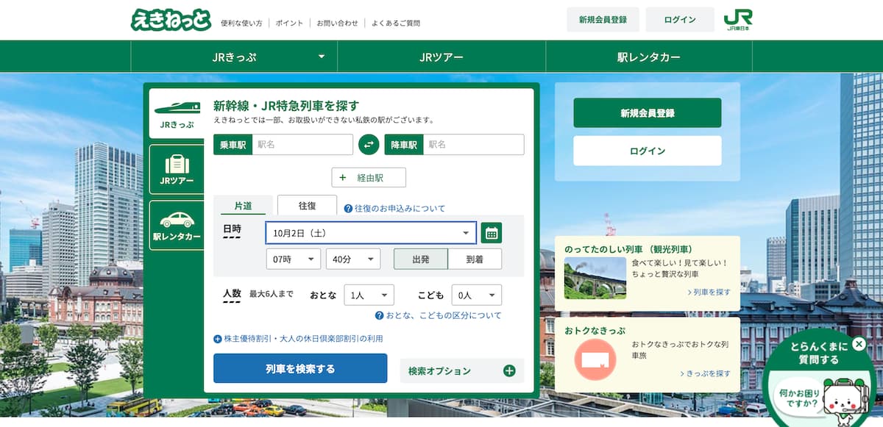The image size is (883, 427).
Task: Click header 新規会員登録 button
Action: 603,20
